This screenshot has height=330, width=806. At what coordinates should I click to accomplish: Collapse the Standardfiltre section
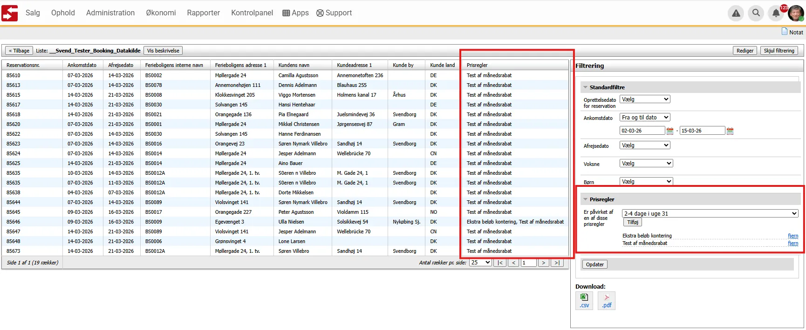[586, 87]
